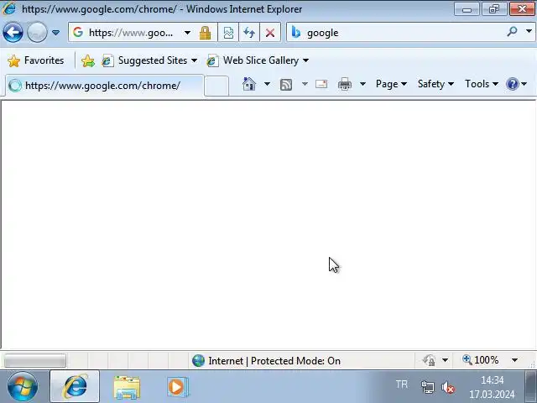Launch Windows Media Player from taskbar

[177, 387]
